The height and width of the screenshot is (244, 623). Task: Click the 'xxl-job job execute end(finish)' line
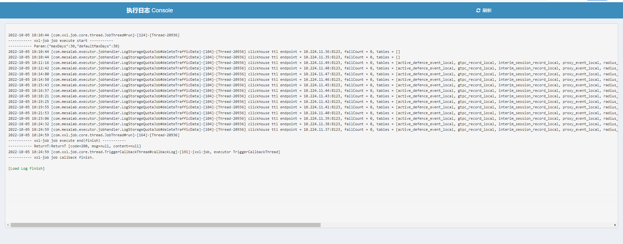coord(67,140)
